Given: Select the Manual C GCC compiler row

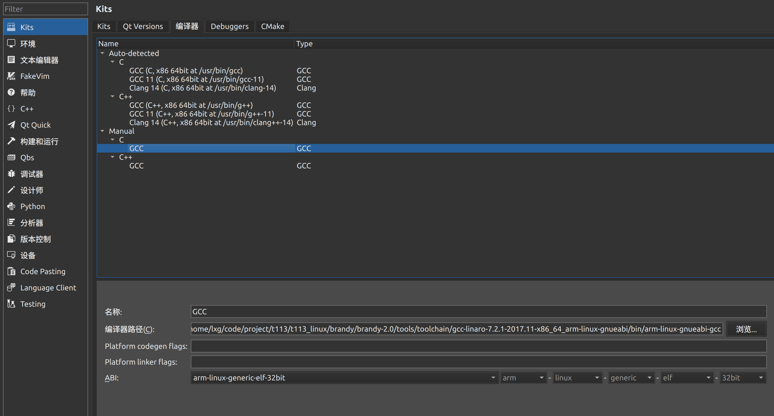Looking at the screenshot, I should pyautogui.click(x=435, y=148).
